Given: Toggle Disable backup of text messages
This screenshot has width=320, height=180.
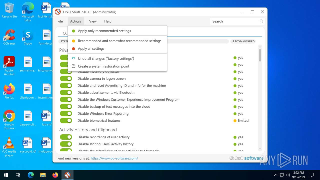Looking at the screenshot, I should 66,106.
